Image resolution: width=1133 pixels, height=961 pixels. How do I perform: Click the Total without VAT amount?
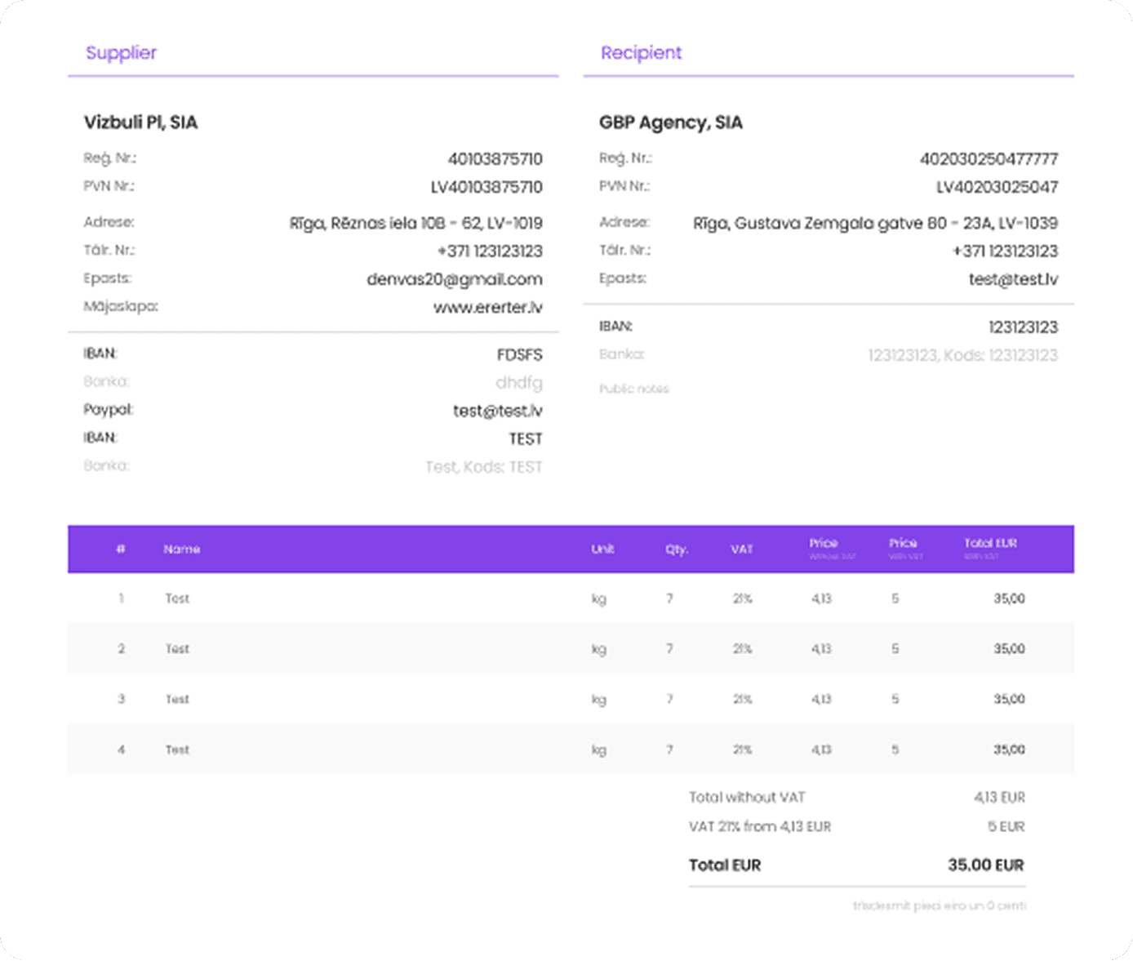999,798
